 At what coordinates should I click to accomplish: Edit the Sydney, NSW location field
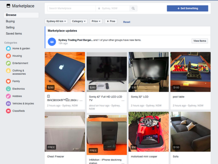click(113, 8)
